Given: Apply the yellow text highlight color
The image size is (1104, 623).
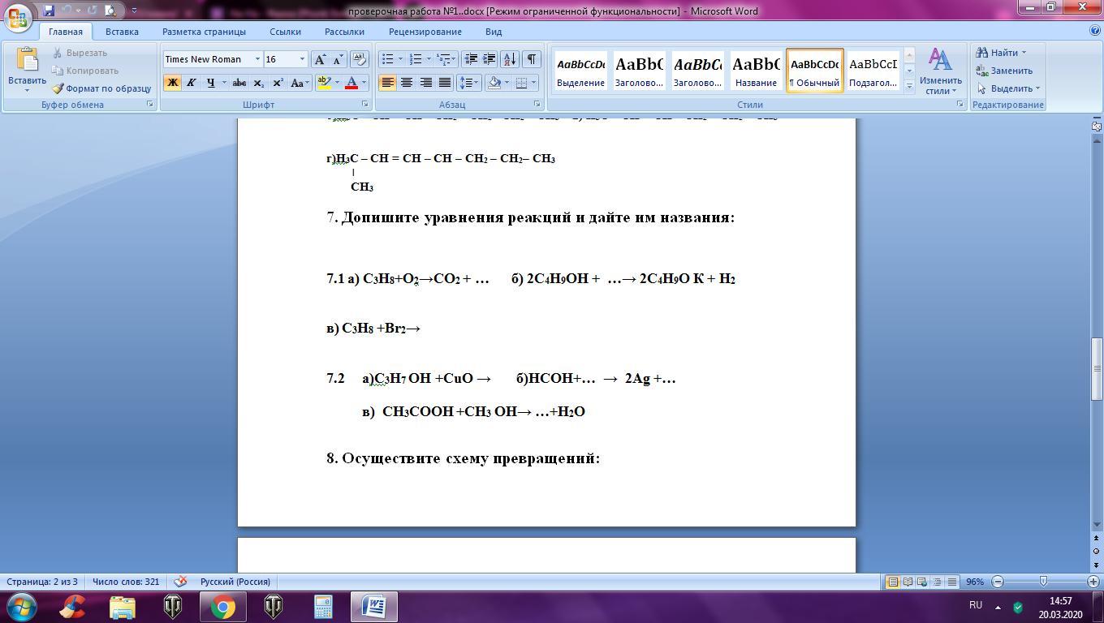Looking at the screenshot, I should coord(324,83).
